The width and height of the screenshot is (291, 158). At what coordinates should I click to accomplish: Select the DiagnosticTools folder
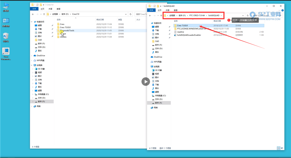[x=67, y=31]
